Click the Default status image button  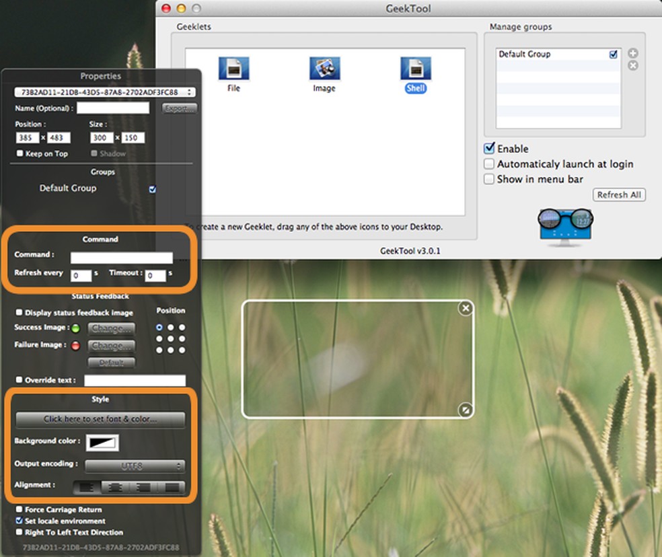[112, 363]
